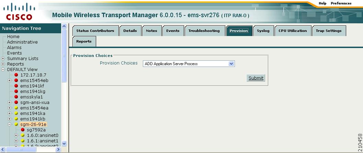The width and height of the screenshot is (363, 153).
Task: Collapse the DEFAULT View node
Action: point(3,70)
